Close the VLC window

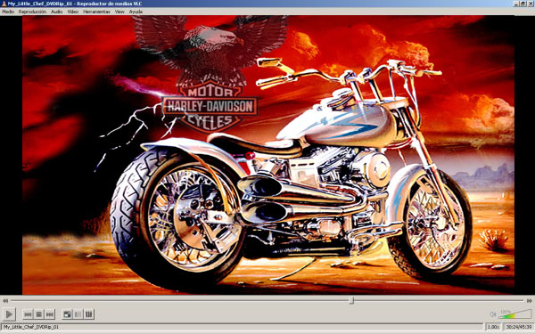point(531,4)
